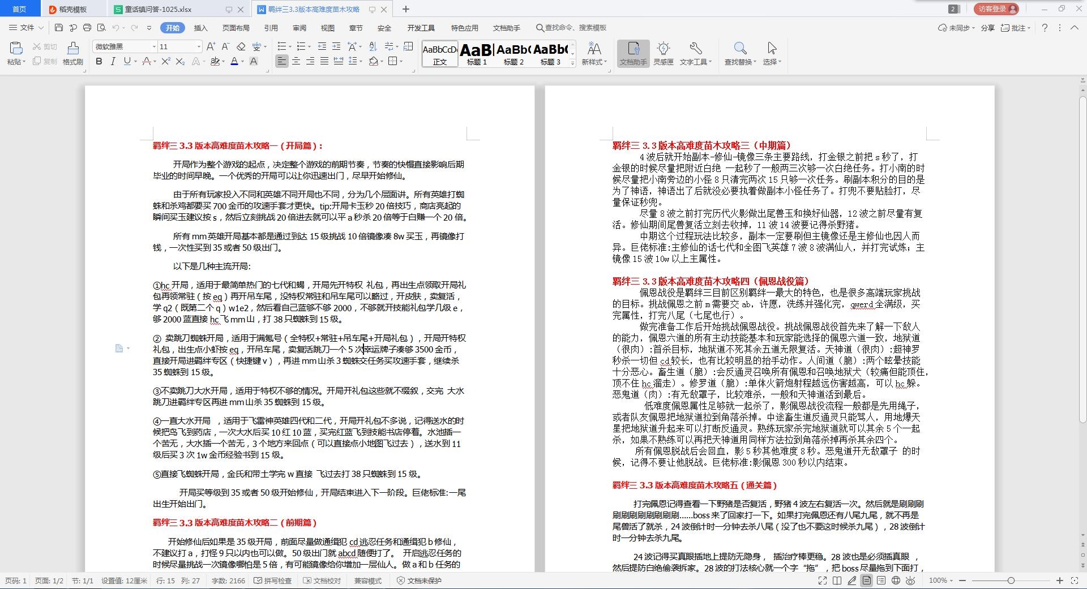This screenshot has height=589, width=1087.
Task: Open the Insert (插入) ribbon tab
Action: click(x=201, y=28)
